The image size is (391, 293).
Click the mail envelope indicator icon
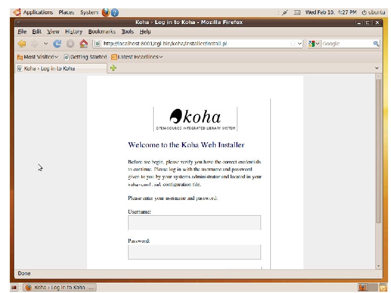[x=297, y=12]
